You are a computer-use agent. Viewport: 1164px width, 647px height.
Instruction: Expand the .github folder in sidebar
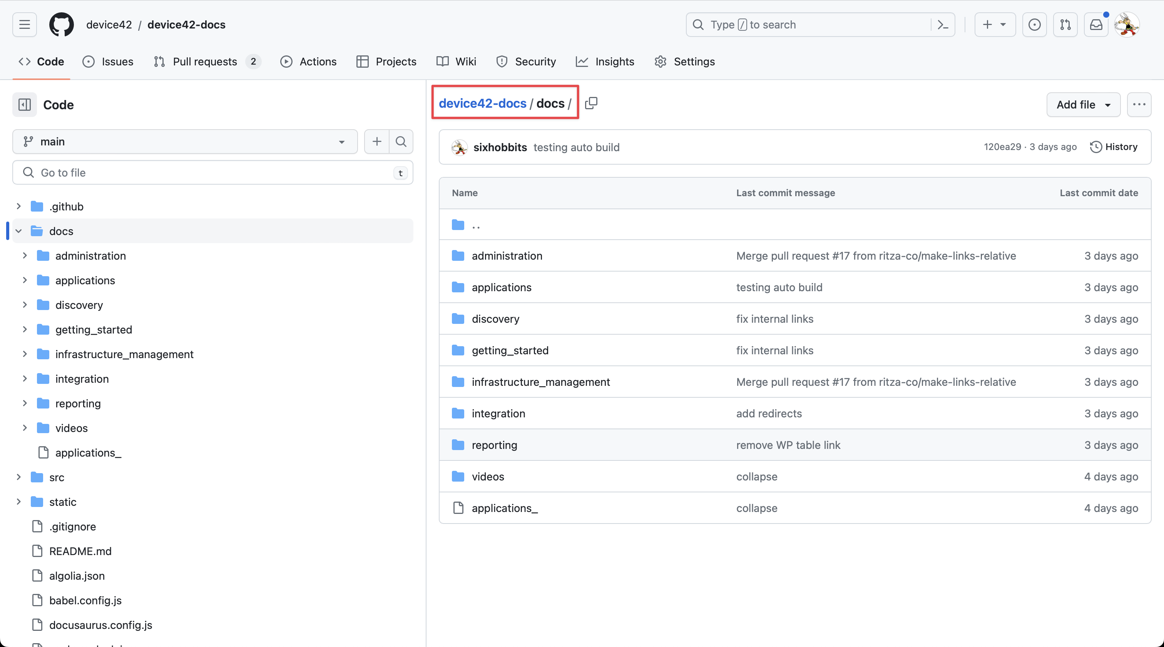[18, 206]
